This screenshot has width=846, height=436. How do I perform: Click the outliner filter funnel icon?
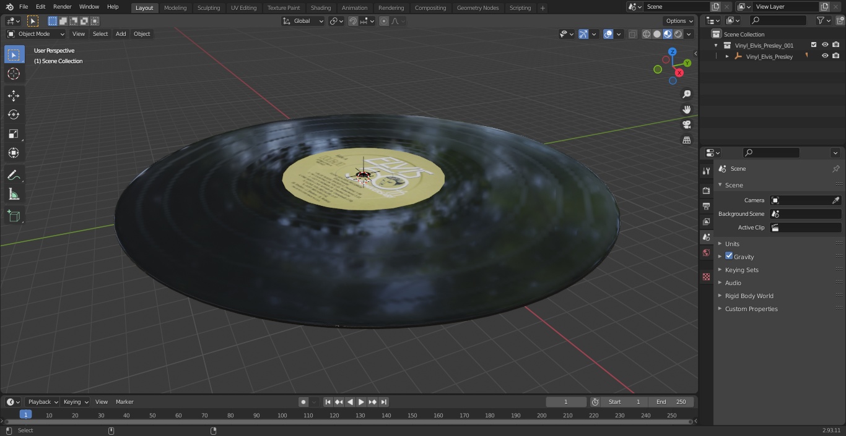(821, 20)
